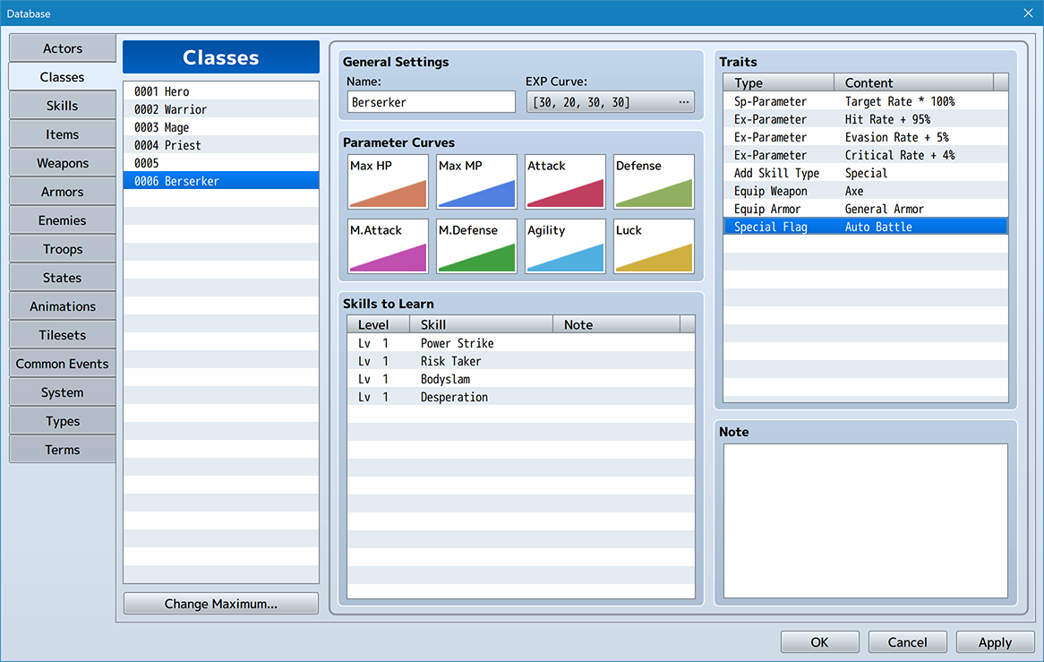This screenshot has width=1044, height=662.
Task: Confirm with the OK button
Action: [x=819, y=642]
